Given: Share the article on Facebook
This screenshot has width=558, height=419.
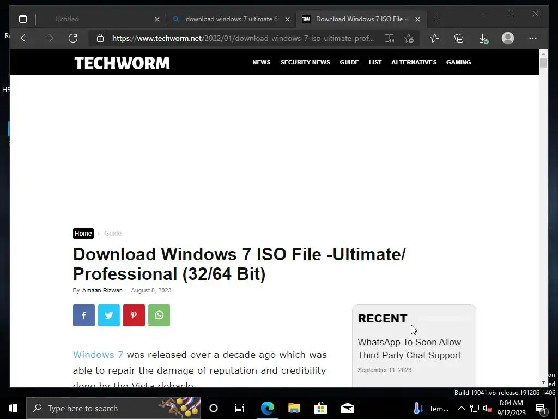Looking at the screenshot, I should 84,315.
